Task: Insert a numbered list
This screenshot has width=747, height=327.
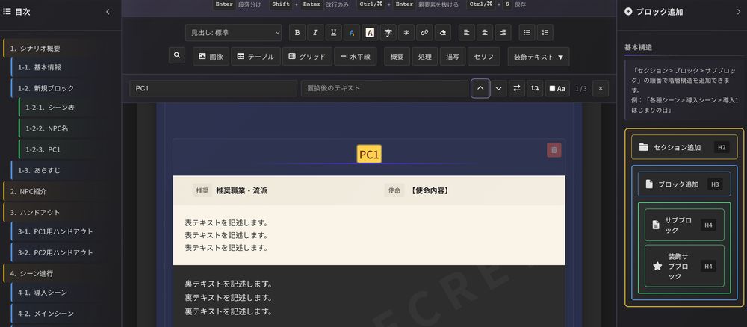Action: [x=545, y=32]
